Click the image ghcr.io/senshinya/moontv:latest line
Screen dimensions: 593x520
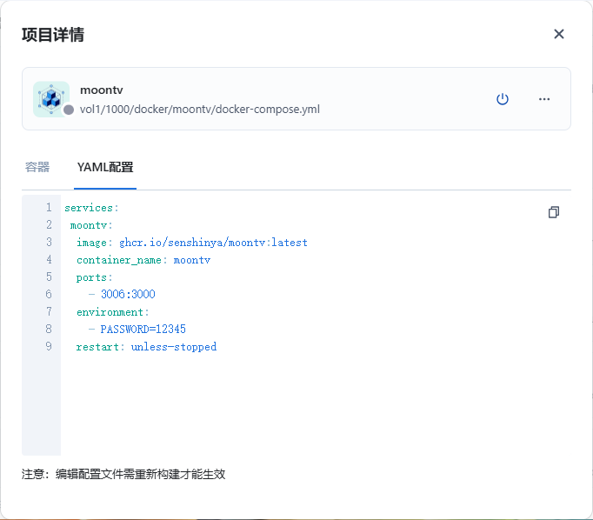pos(192,243)
